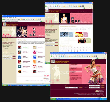This screenshot has height=102, width=110.
Task: Click Search magnifier in the Offer to Buy window
Action: (x=17, y=19)
